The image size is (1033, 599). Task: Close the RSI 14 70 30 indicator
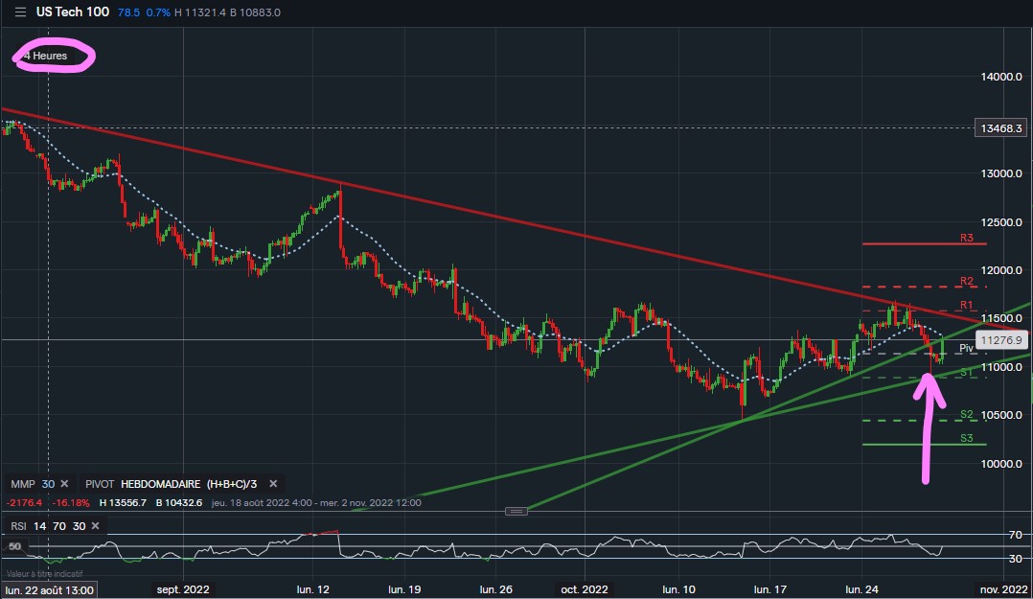pyautogui.click(x=96, y=526)
